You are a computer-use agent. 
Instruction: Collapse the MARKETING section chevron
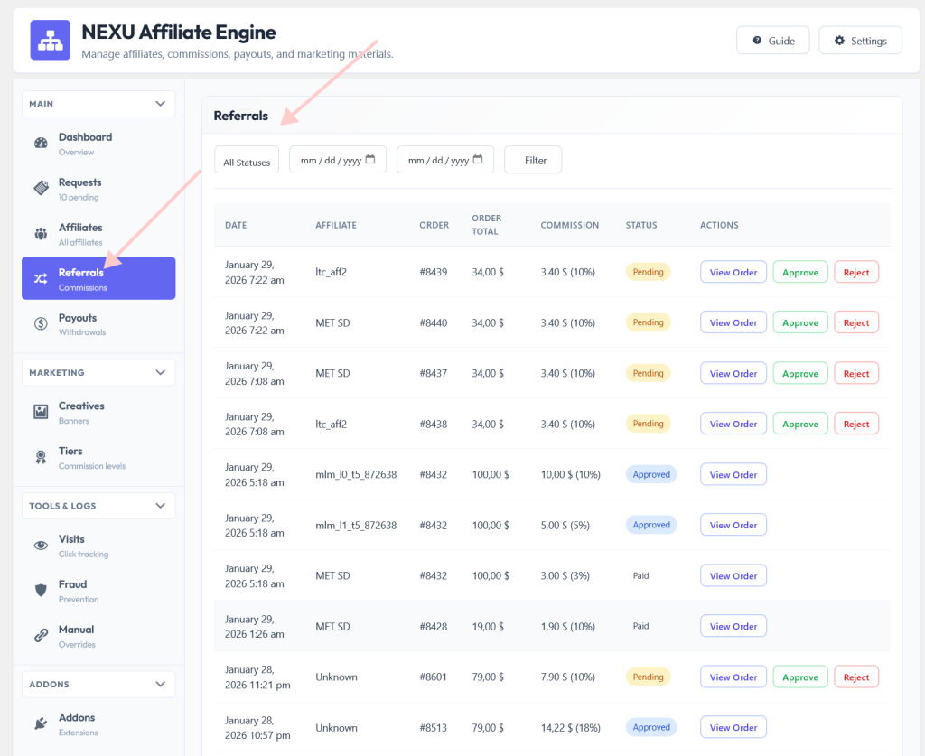[160, 373]
